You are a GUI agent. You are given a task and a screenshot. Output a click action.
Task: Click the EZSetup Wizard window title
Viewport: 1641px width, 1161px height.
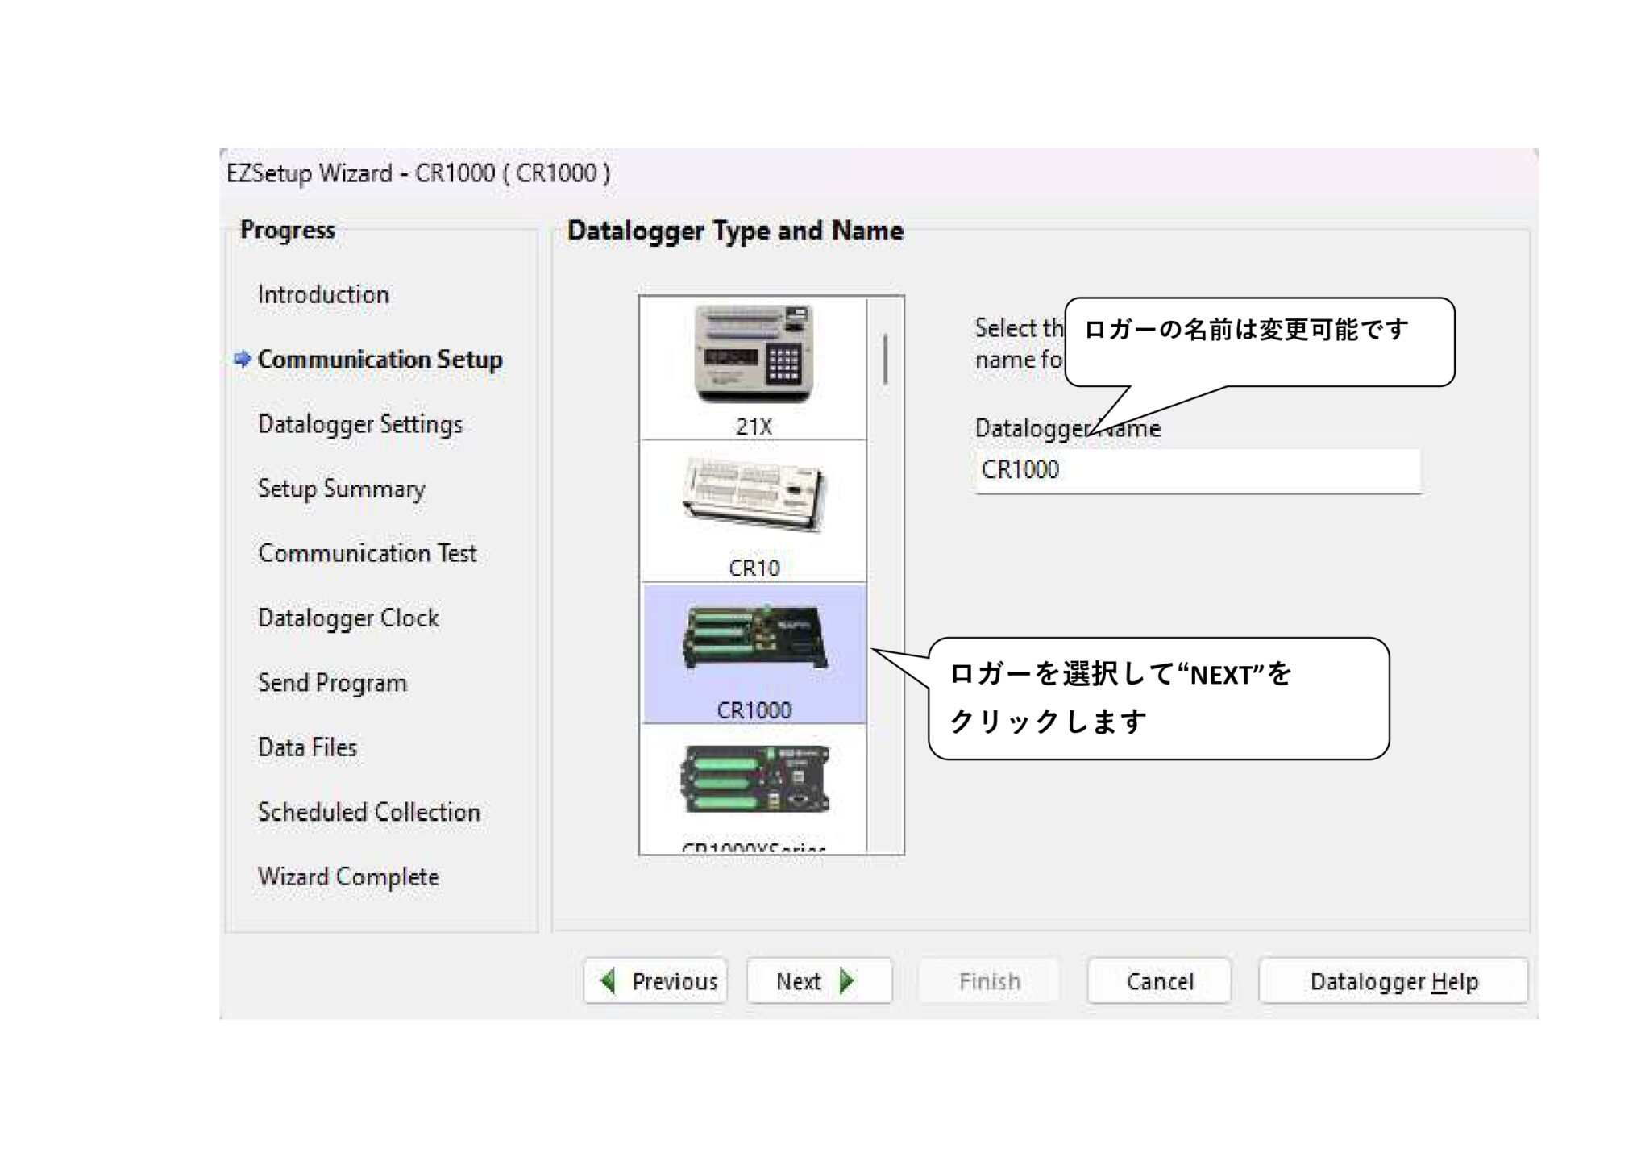418,173
